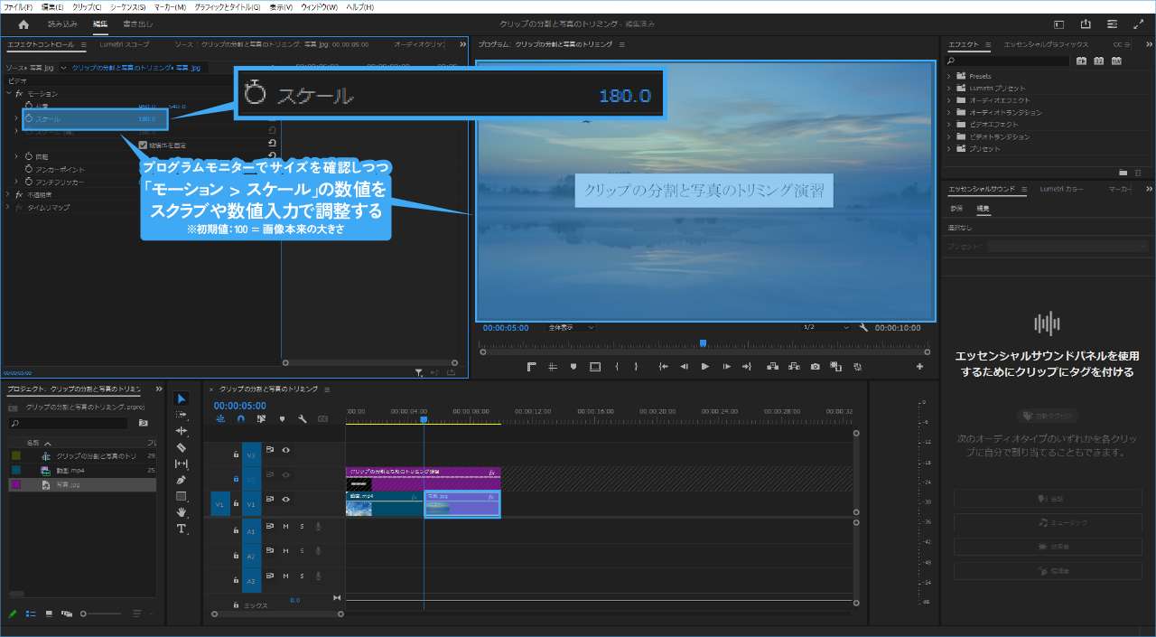1156x637 pixels.
Task: Open エッセンシャルグラフィックス panel tab
Action: (1046, 43)
